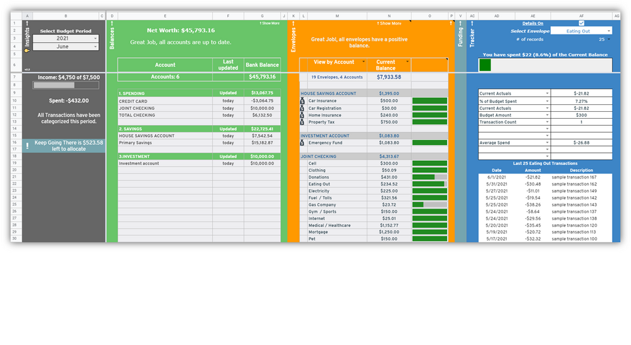Click the $7,933.58 envelopes total cell

point(389,77)
